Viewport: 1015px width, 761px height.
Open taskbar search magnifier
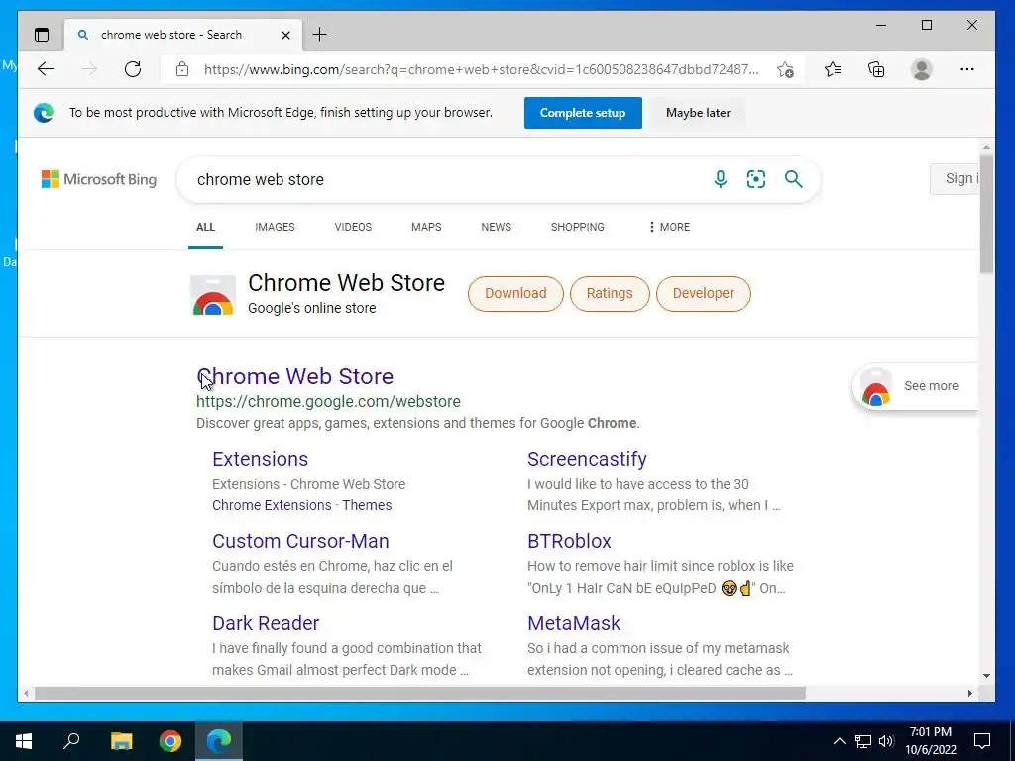pos(71,741)
